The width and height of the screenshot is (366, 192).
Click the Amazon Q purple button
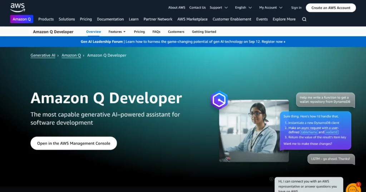tap(22, 19)
